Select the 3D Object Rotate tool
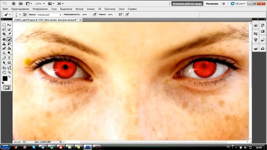The image size is (267, 150). 4,68
